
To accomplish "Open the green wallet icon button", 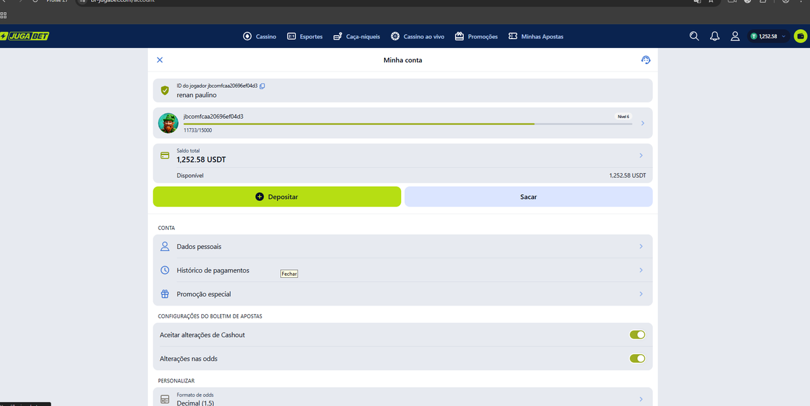I will pos(801,36).
